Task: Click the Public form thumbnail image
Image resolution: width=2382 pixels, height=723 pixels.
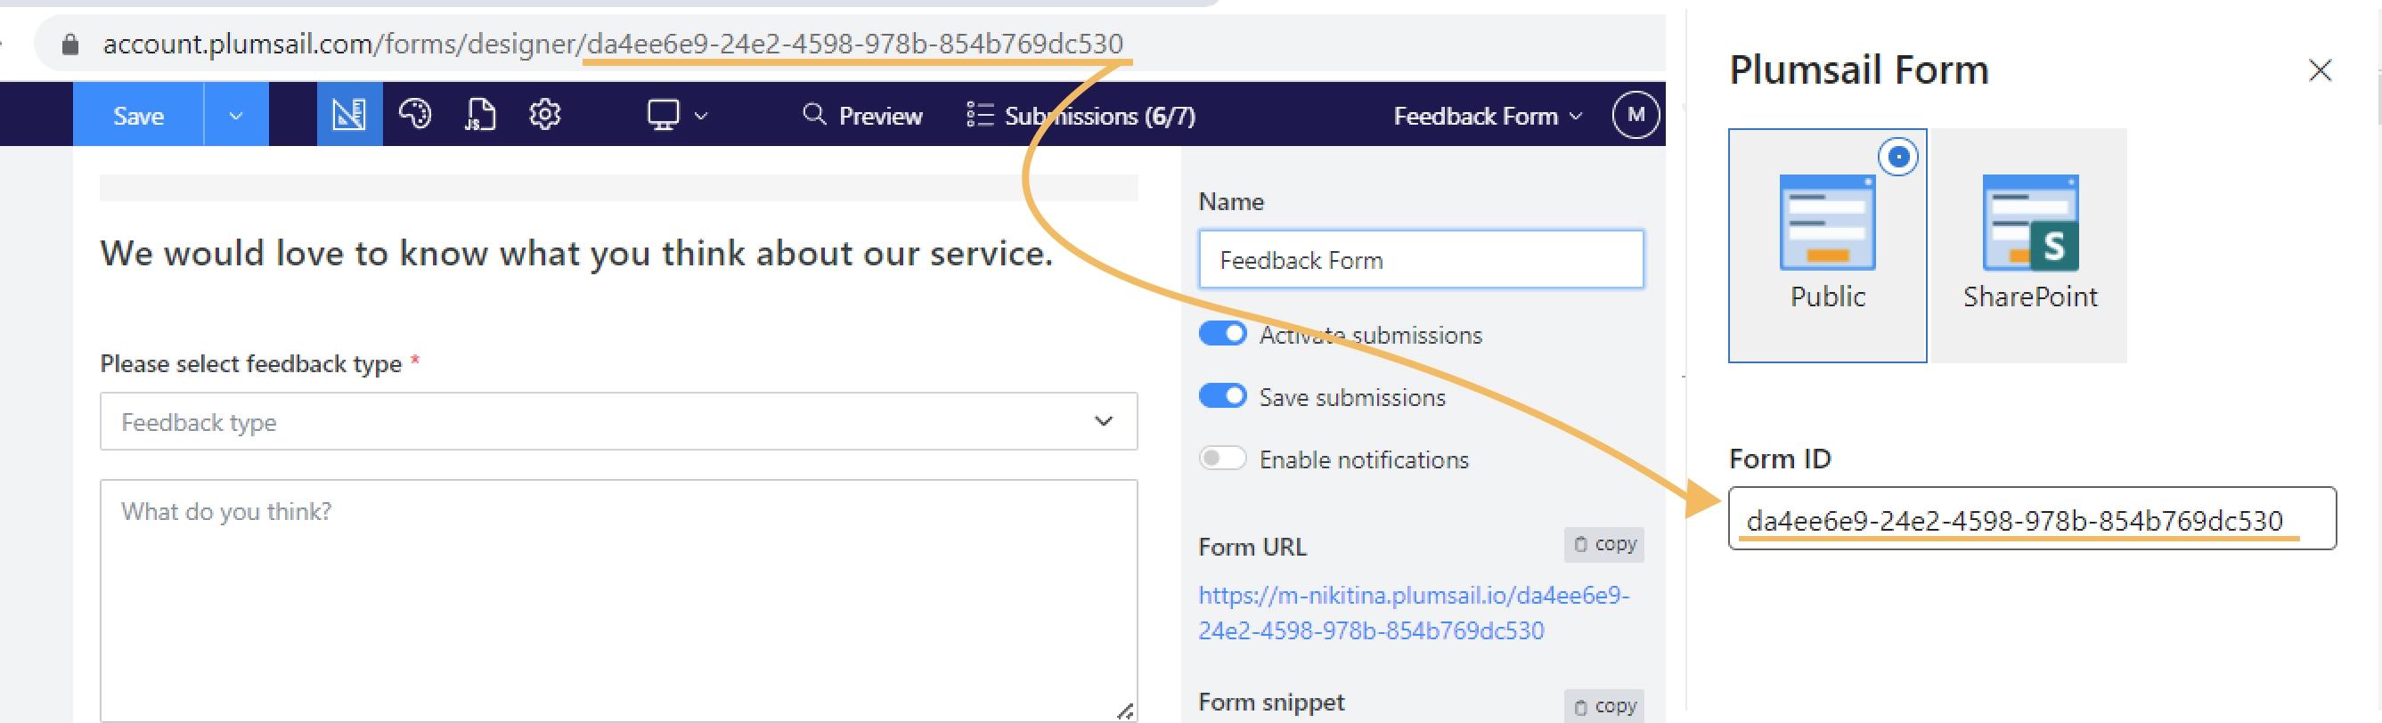Action: point(1827,223)
